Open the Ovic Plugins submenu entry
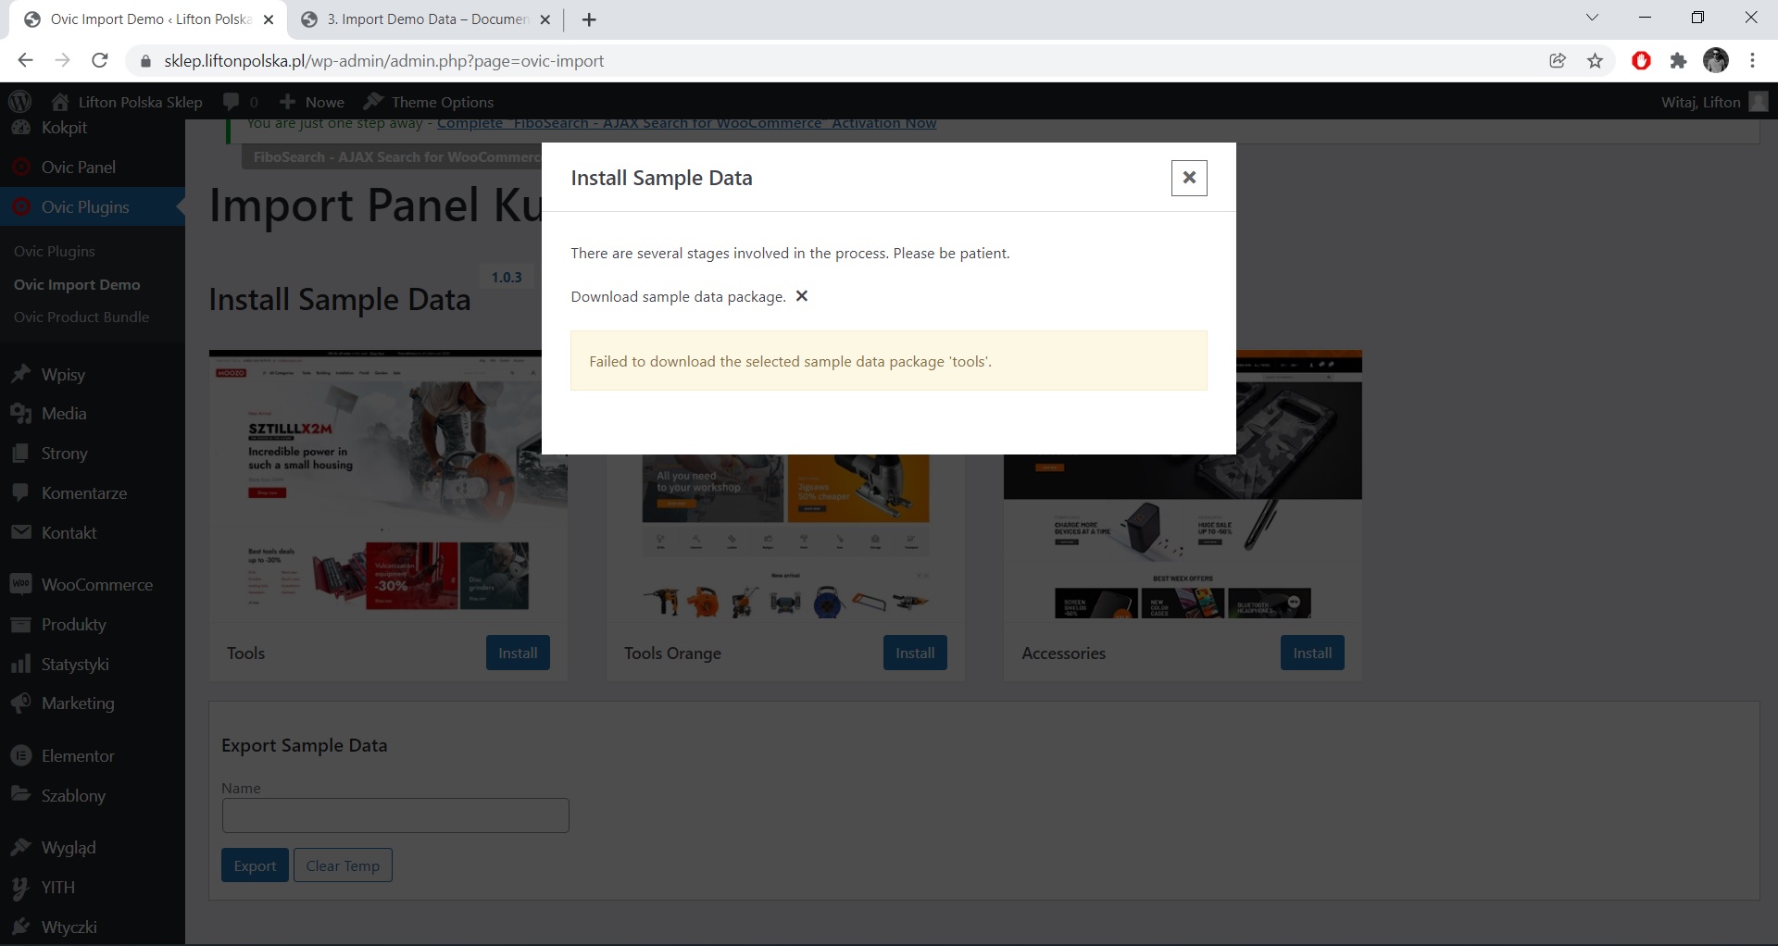 [55, 252]
